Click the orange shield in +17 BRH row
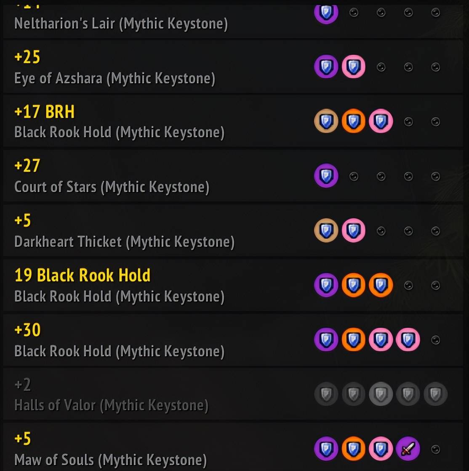This screenshot has height=471, width=469. point(353,121)
